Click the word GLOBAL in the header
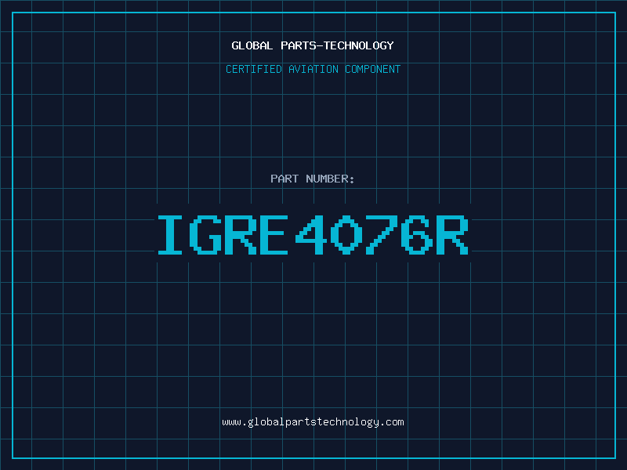This screenshot has width=627, height=470. coord(252,45)
